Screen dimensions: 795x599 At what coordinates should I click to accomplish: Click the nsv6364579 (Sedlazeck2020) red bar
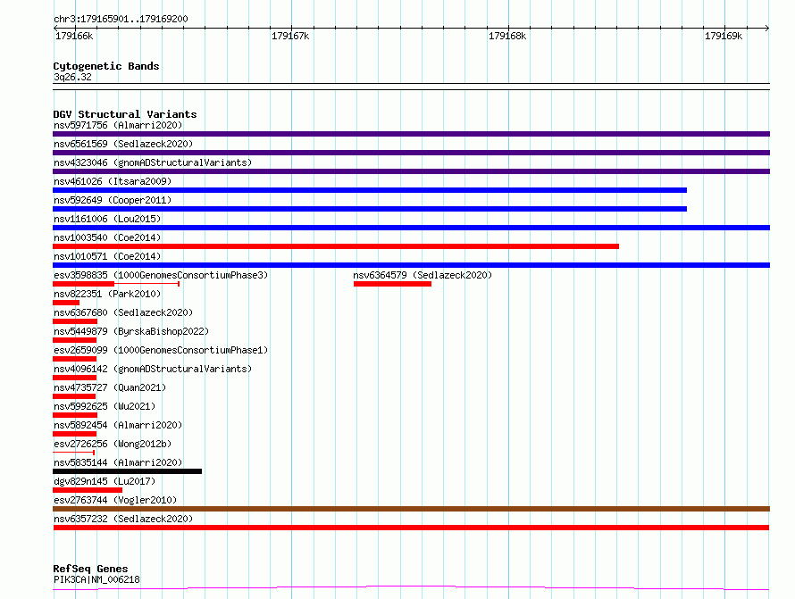[392, 284]
